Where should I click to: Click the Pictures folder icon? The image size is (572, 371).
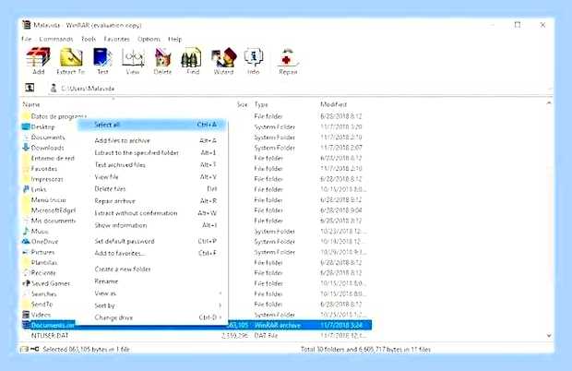pyautogui.click(x=26, y=252)
